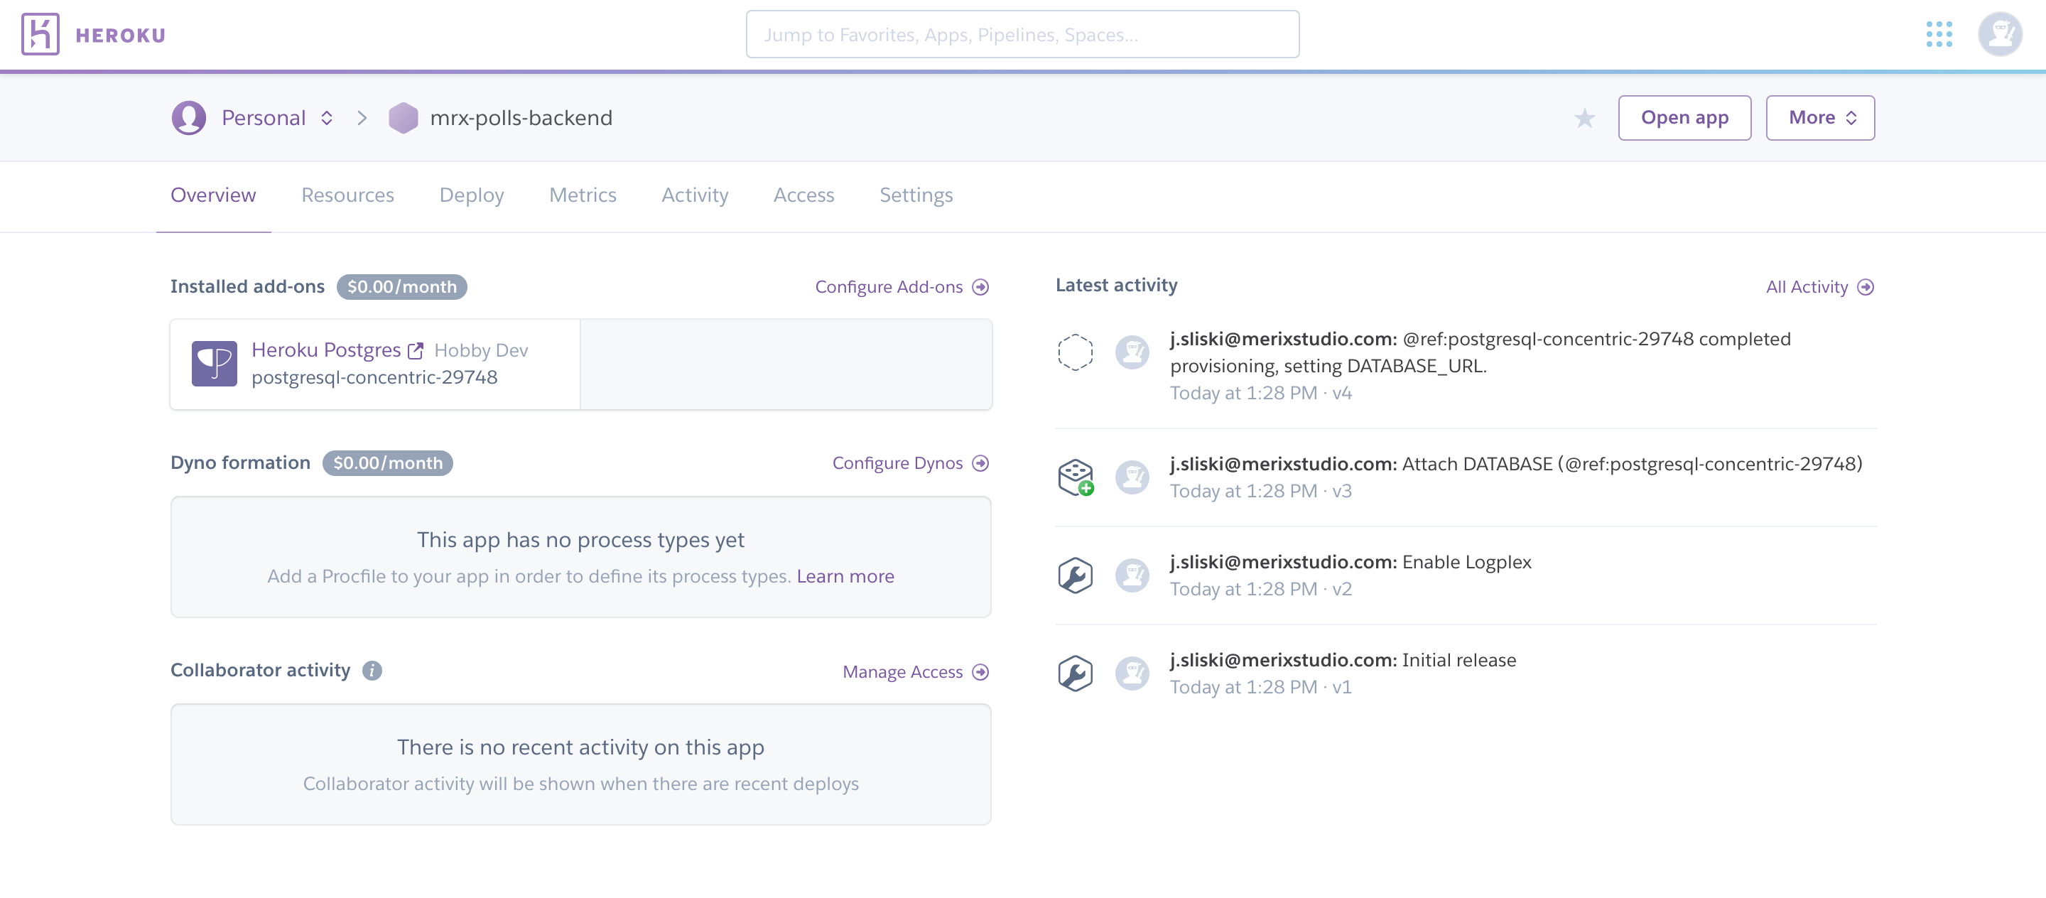Switch to the Settings tab

[x=914, y=195]
